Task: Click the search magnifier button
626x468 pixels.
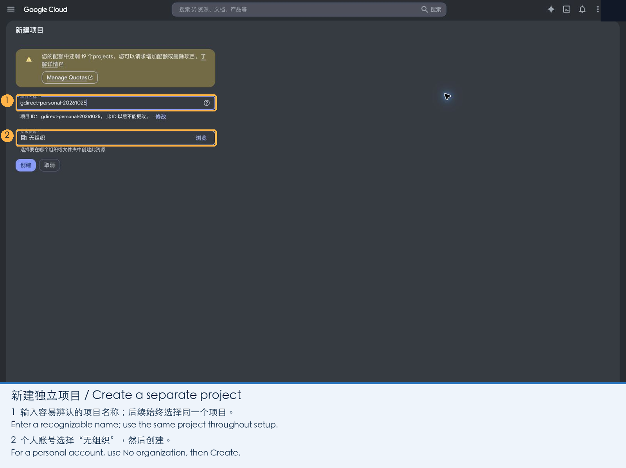Action: click(x=431, y=9)
